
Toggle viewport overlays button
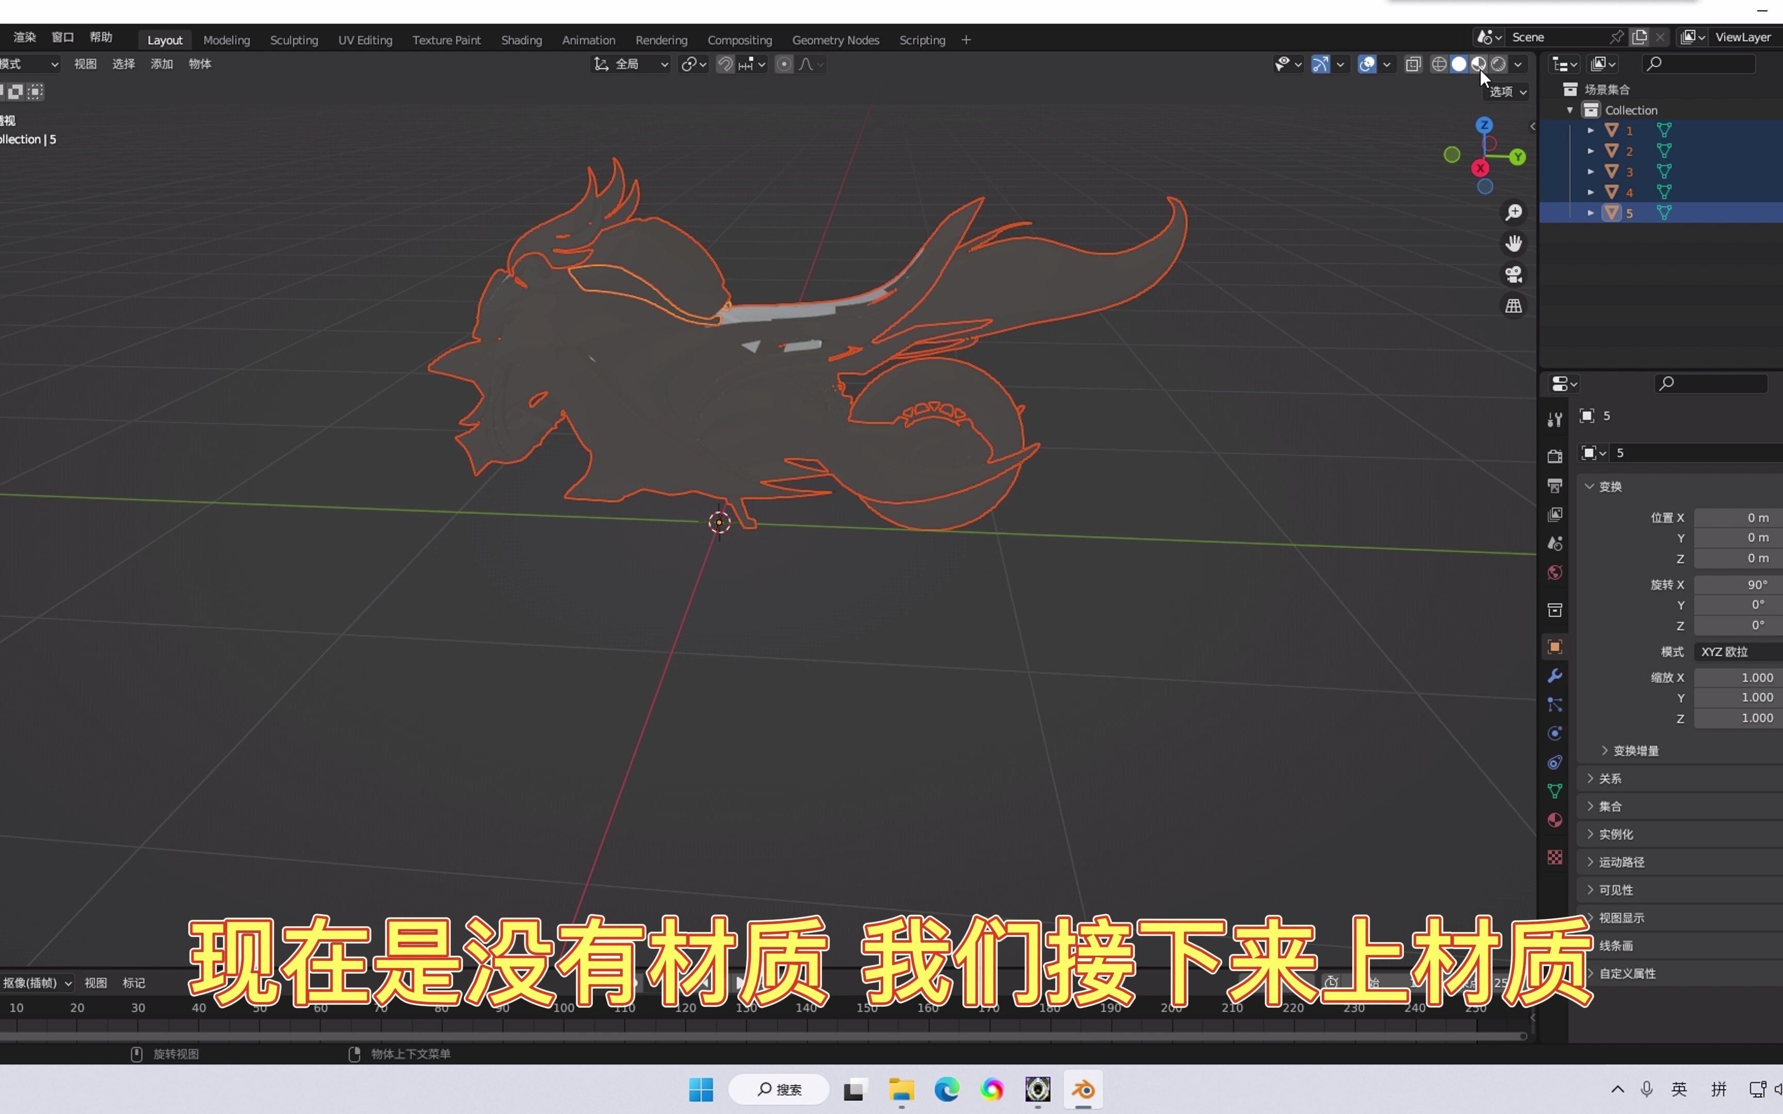pyautogui.click(x=1368, y=64)
